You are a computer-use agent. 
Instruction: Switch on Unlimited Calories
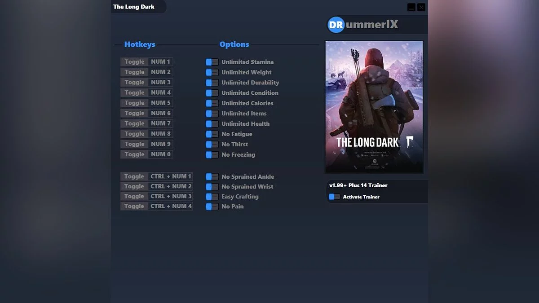pos(211,103)
